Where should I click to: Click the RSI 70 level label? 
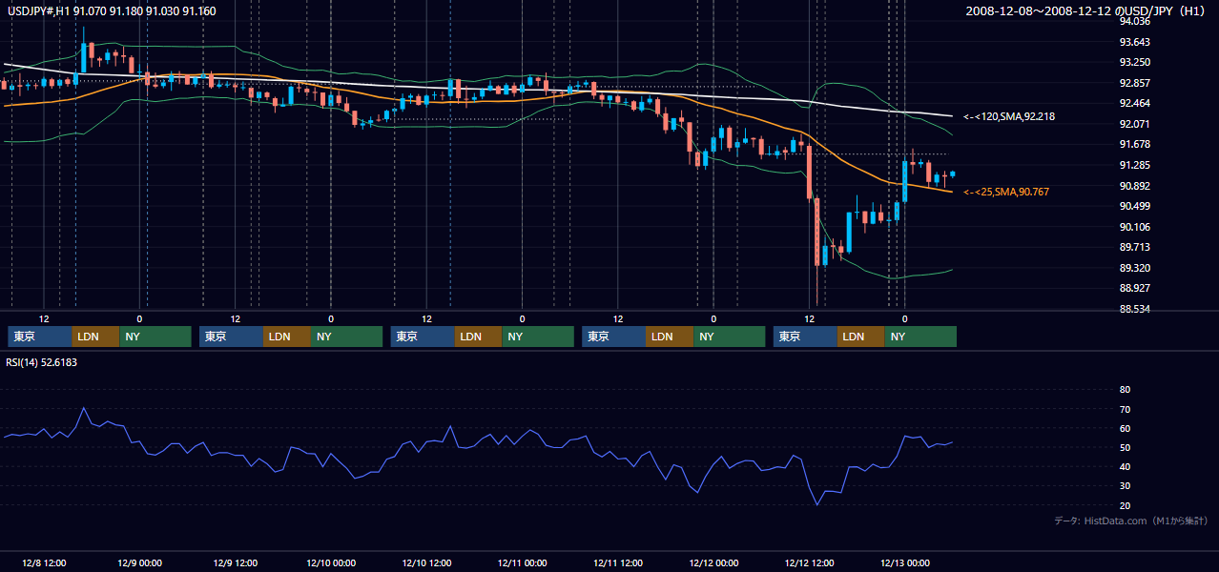point(1125,409)
